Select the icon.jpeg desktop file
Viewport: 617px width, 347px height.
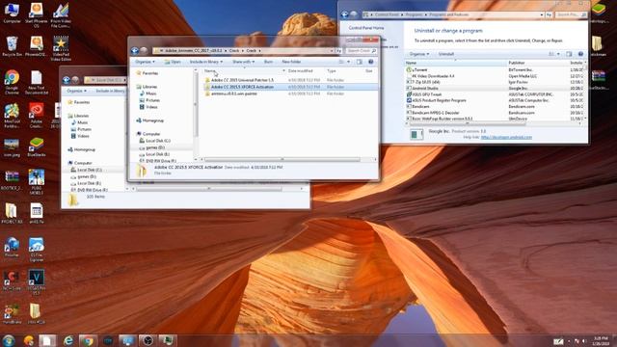tap(12, 147)
